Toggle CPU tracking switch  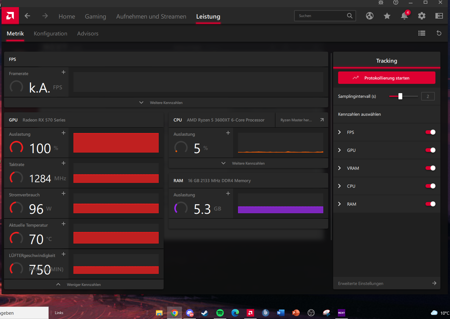430,186
